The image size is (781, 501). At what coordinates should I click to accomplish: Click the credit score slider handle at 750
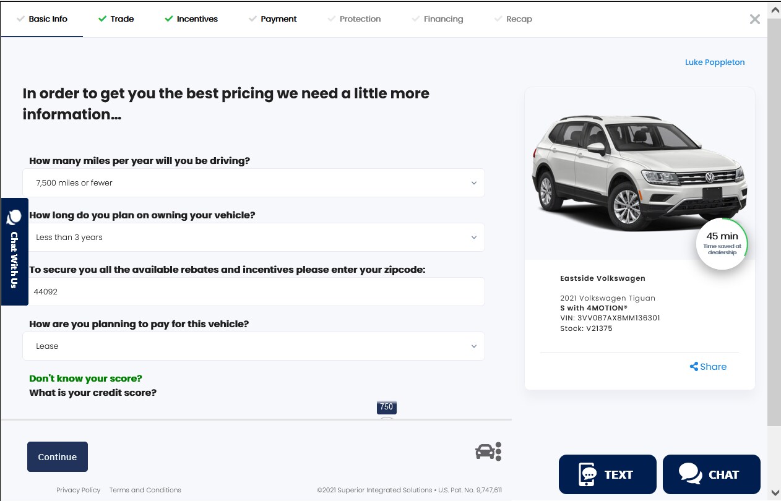pyautogui.click(x=386, y=421)
